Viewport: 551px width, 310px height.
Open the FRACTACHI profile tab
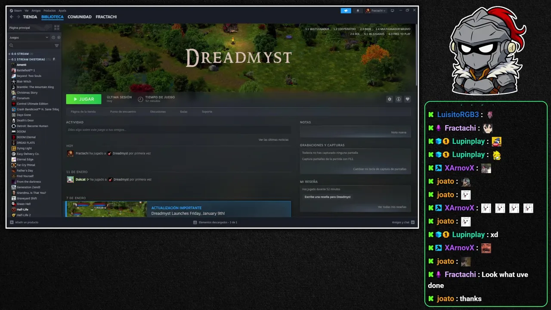[x=106, y=17]
